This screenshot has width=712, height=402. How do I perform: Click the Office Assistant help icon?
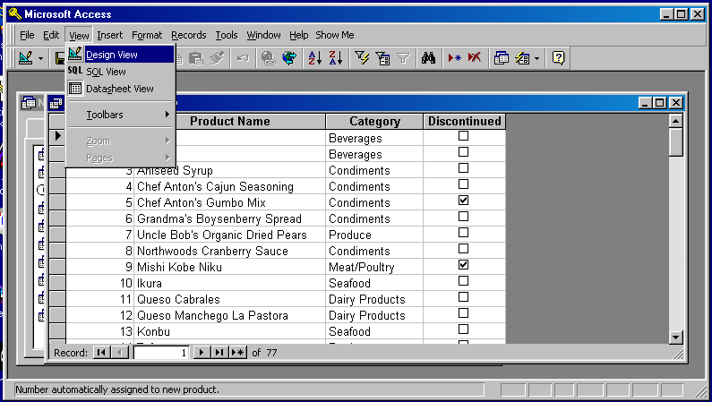click(x=558, y=58)
